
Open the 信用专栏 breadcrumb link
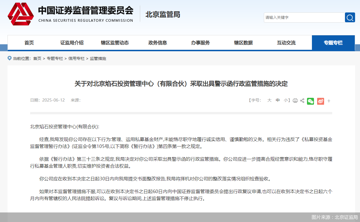(76, 58)
